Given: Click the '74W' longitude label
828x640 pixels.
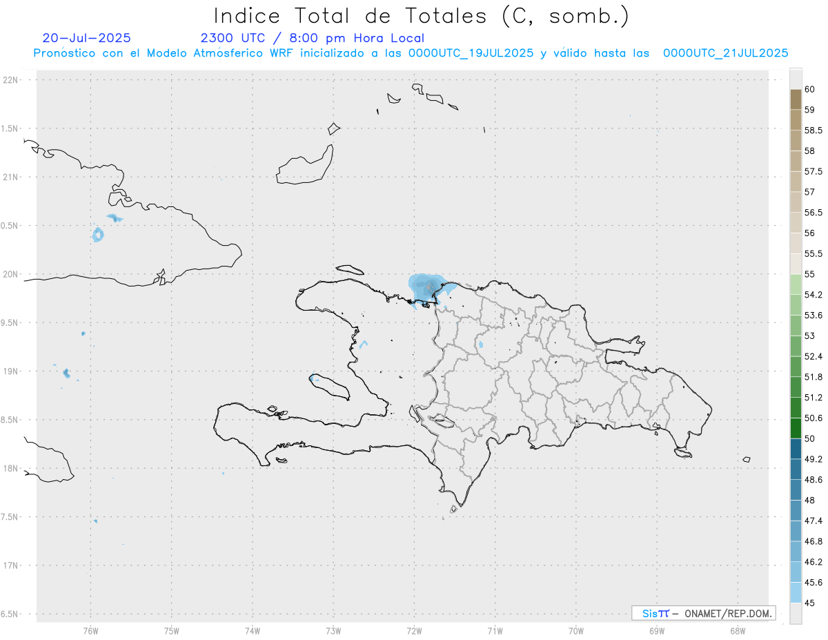Looking at the screenshot, I should (253, 630).
